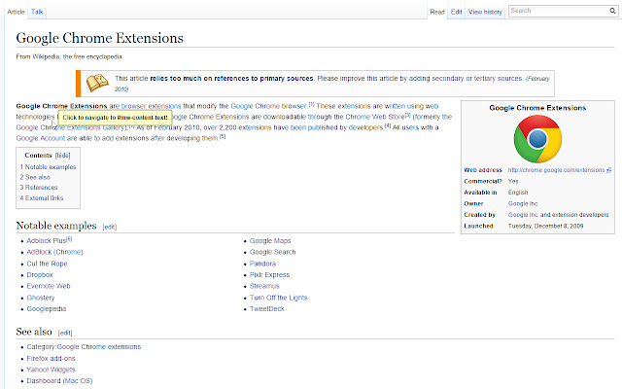Click external link icon beside web address

pyautogui.click(x=609, y=170)
